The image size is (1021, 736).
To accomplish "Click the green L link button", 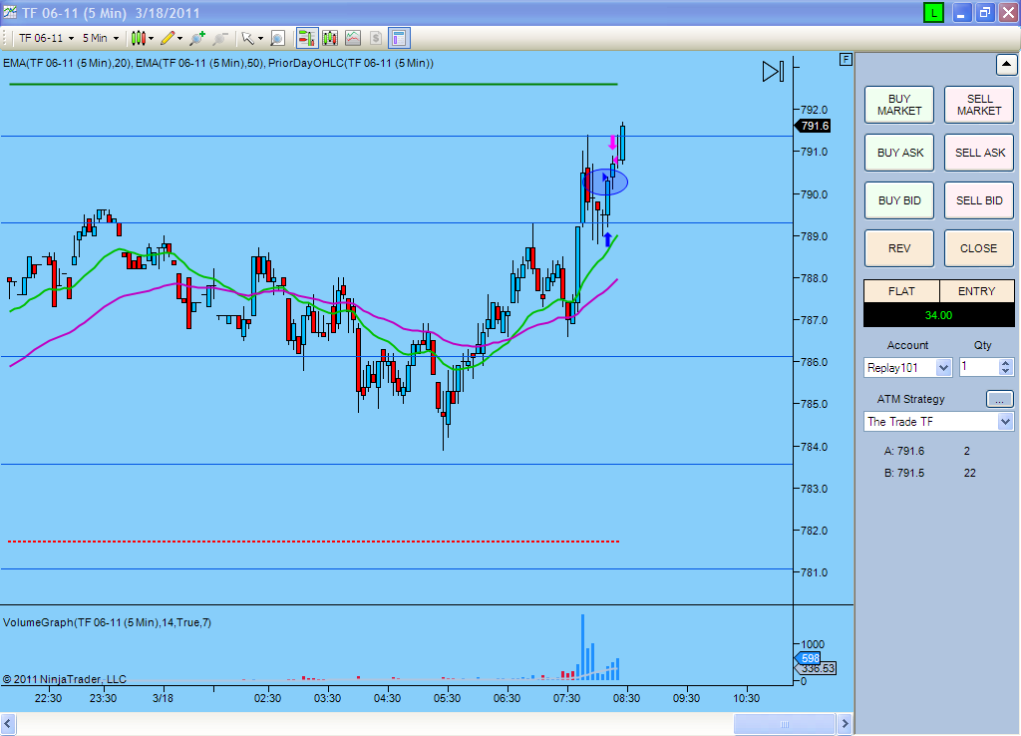I will (933, 13).
